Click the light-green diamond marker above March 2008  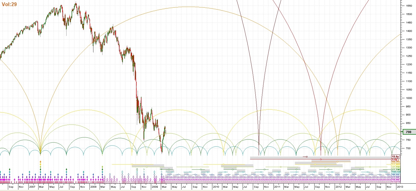point(102,167)
